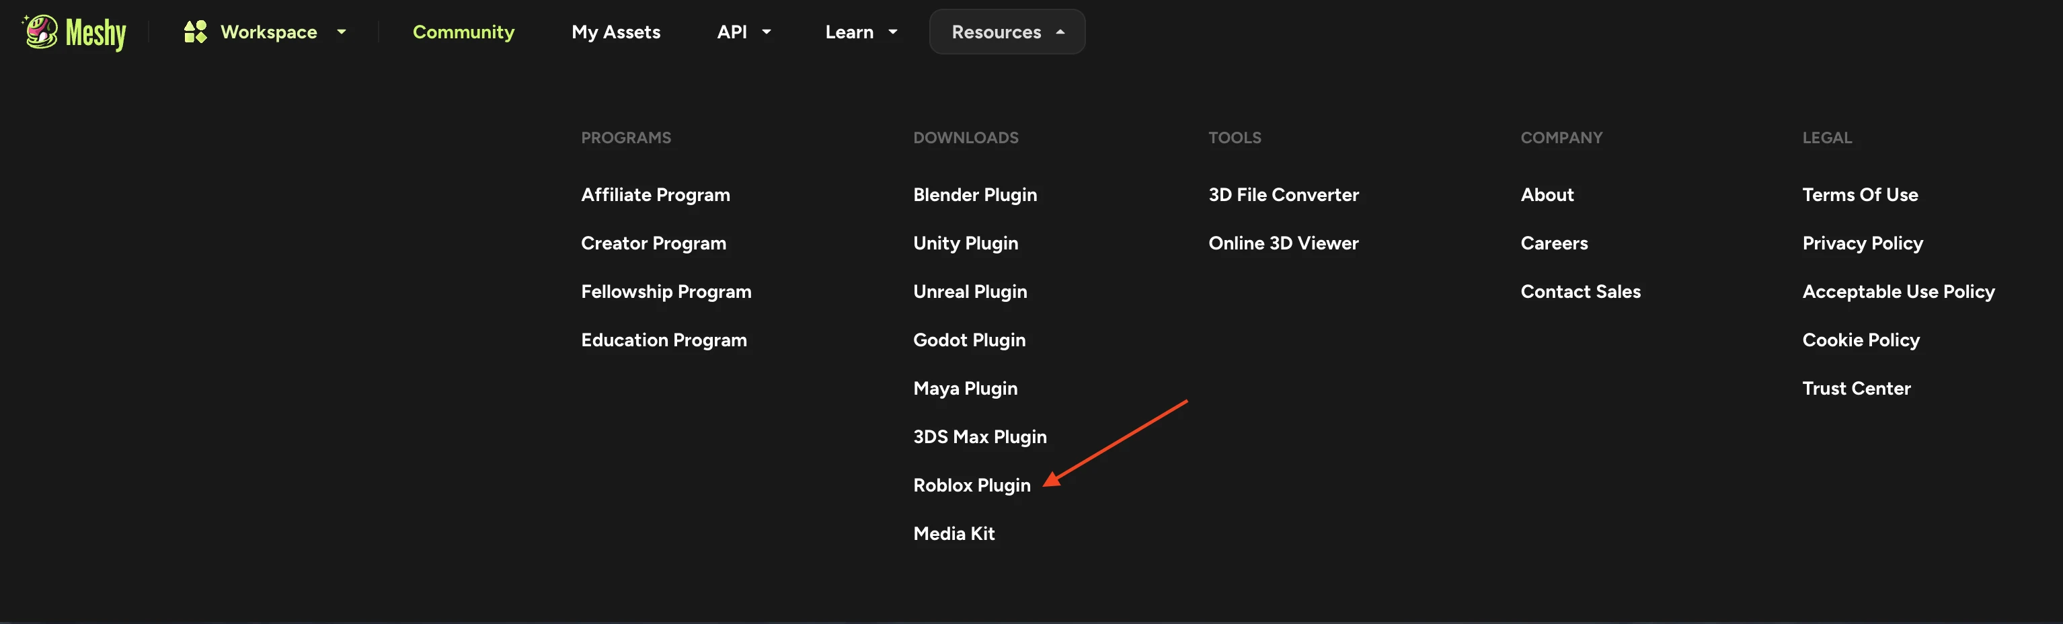Select the Blender Plugin link
Image resolution: width=2063 pixels, height=624 pixels.
[974, 194]
